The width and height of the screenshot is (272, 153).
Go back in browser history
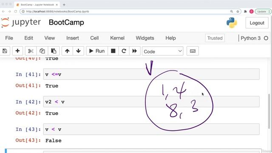click(x=3, y=11)
